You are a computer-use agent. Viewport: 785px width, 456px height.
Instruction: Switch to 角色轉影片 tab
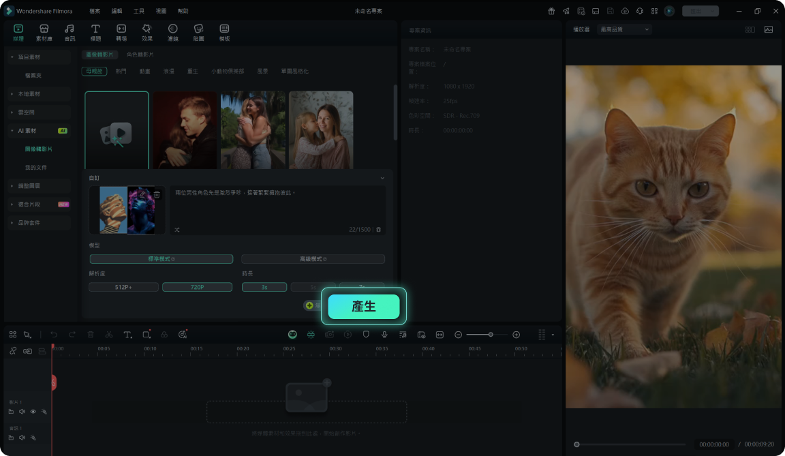(140, 55)
